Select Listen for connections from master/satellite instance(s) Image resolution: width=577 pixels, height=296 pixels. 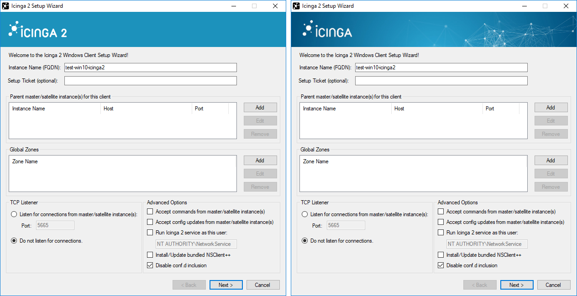tap(14, 215)
